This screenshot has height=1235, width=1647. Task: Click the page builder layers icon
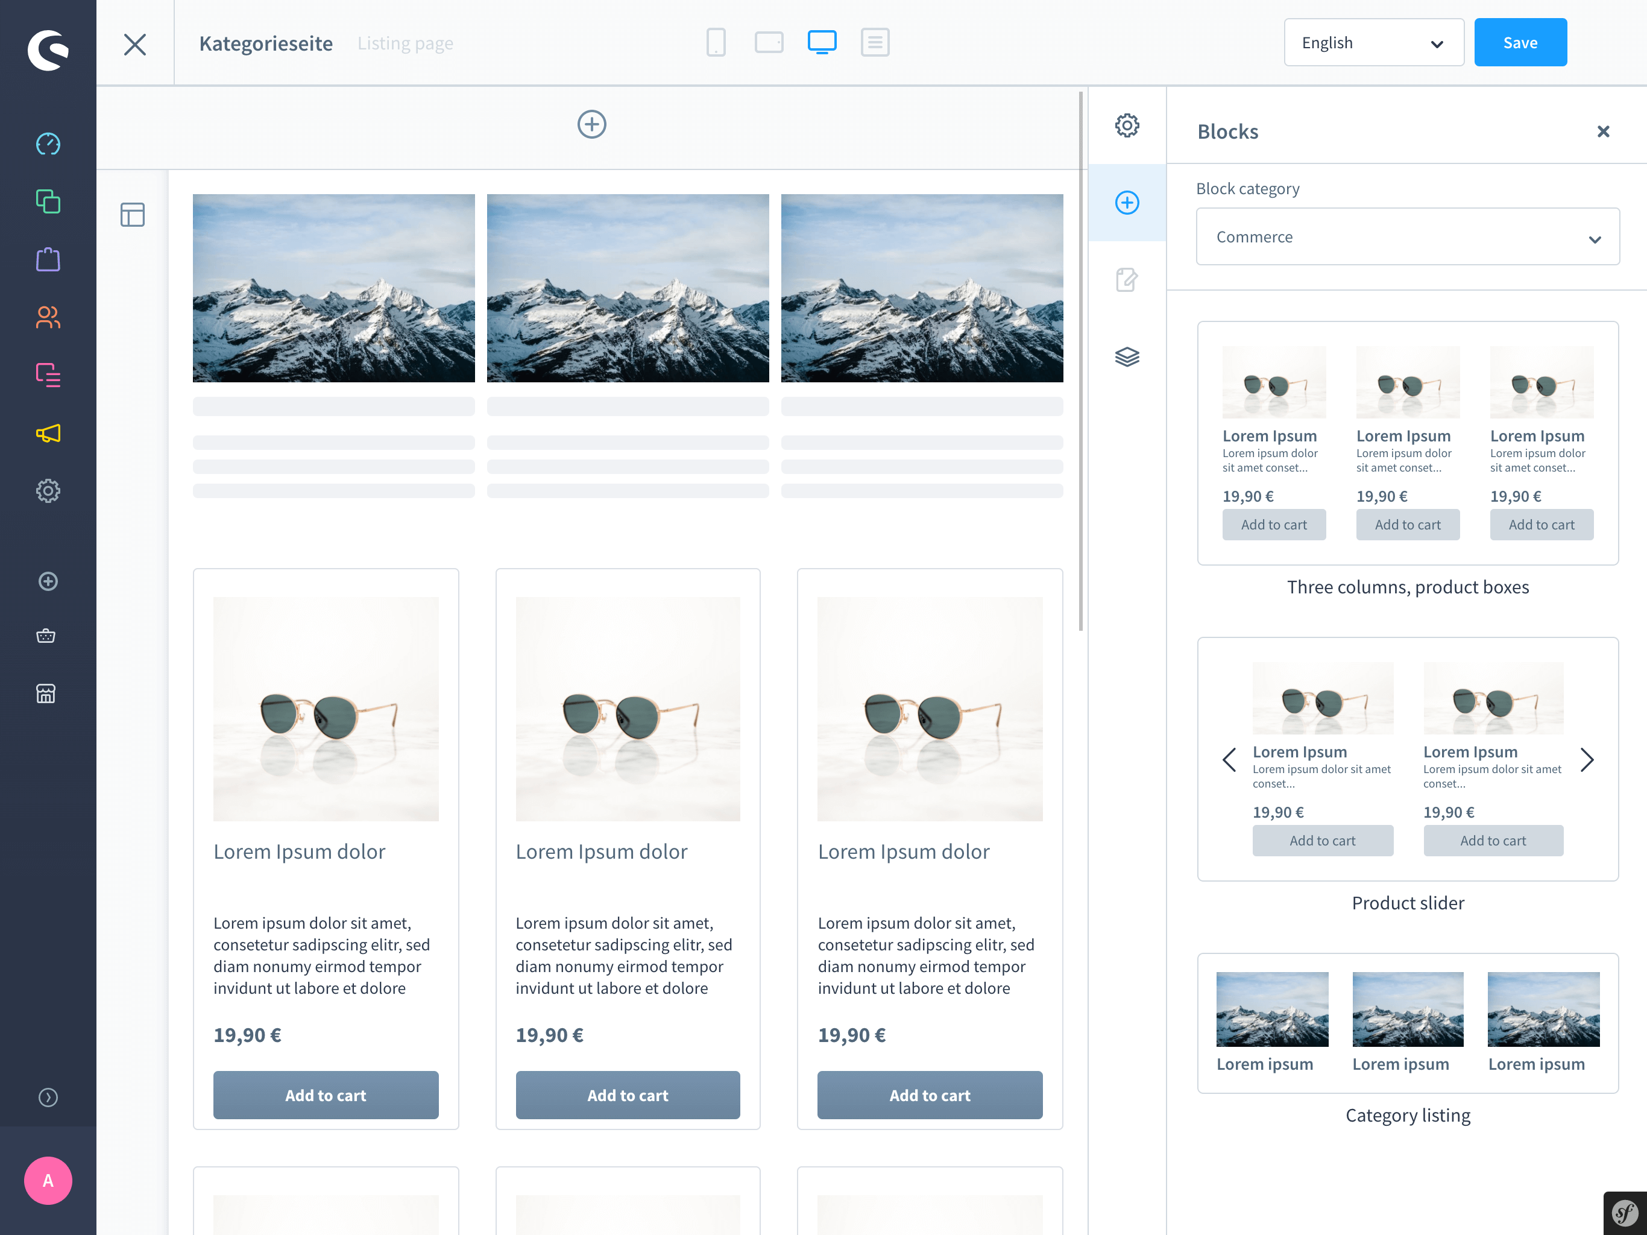(x=1127, y=357)
